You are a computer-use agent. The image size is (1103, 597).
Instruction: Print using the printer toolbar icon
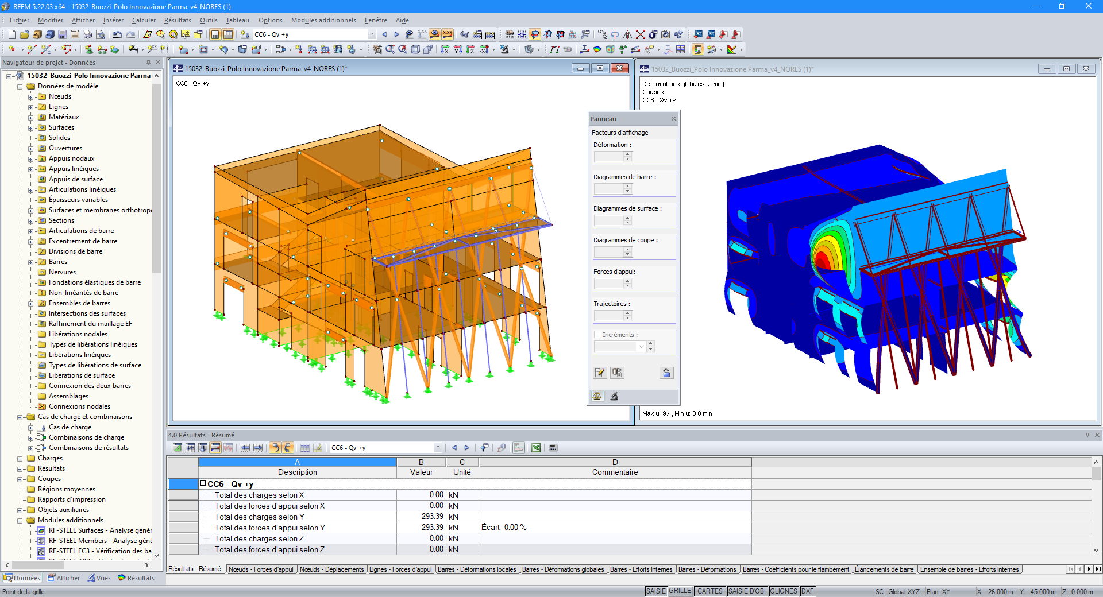87,34
